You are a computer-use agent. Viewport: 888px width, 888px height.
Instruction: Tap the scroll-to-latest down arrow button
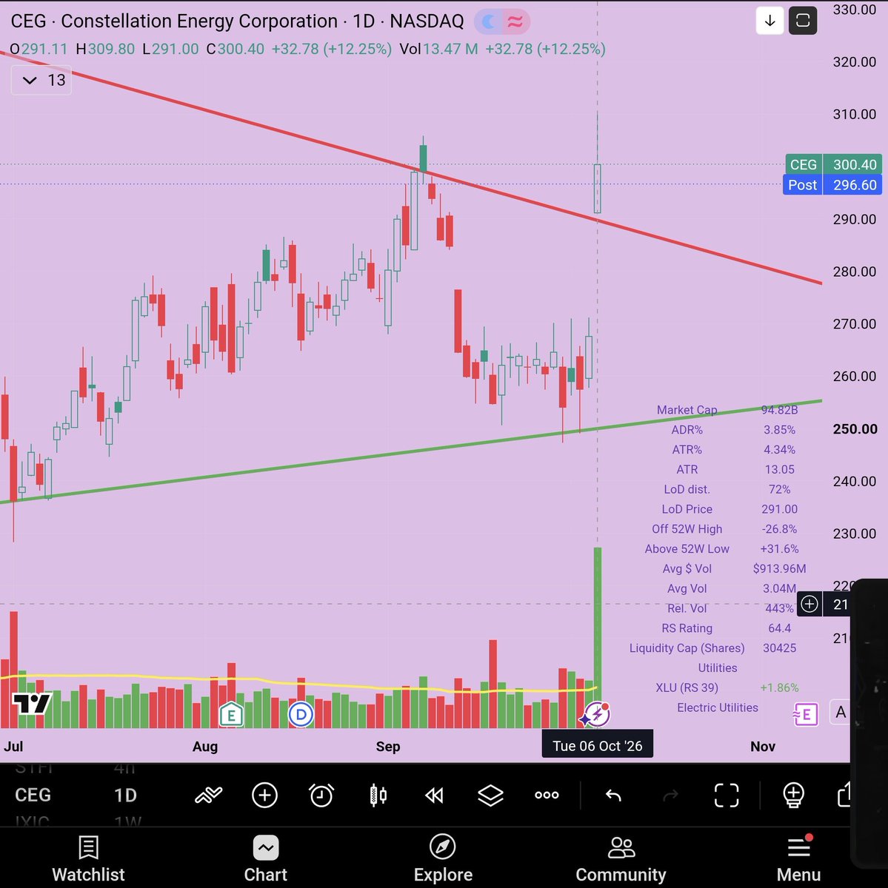pos(770,21)
